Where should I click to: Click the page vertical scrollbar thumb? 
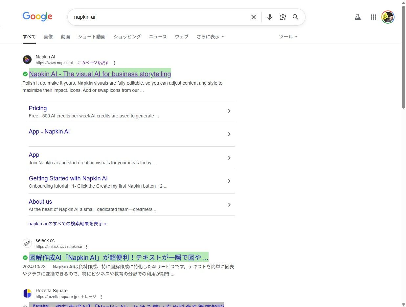click(403, 57)
